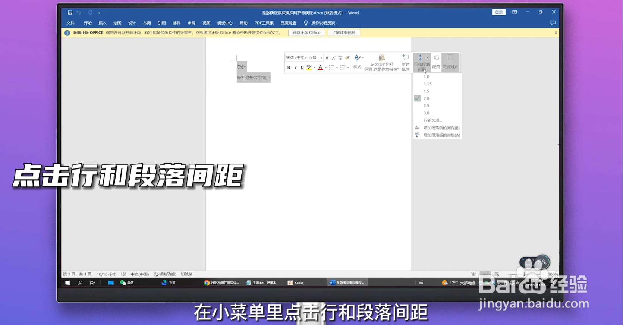
Task: Switch to web layout view icon
Action: pyautogui.click(x=497, y=274)
